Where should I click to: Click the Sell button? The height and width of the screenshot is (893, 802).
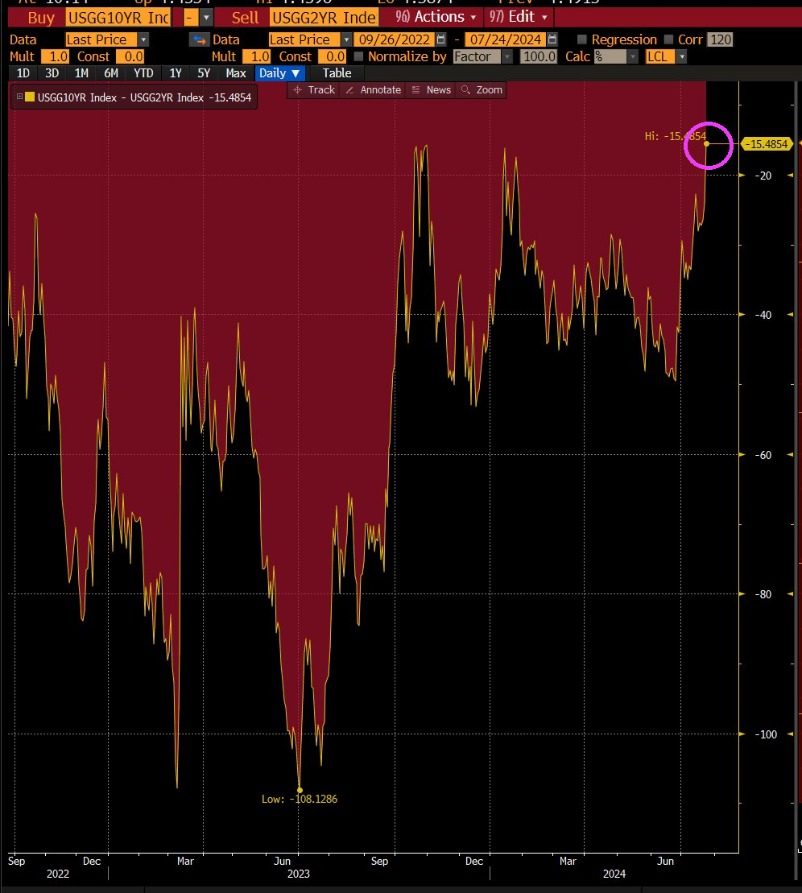tap(244, 16)
